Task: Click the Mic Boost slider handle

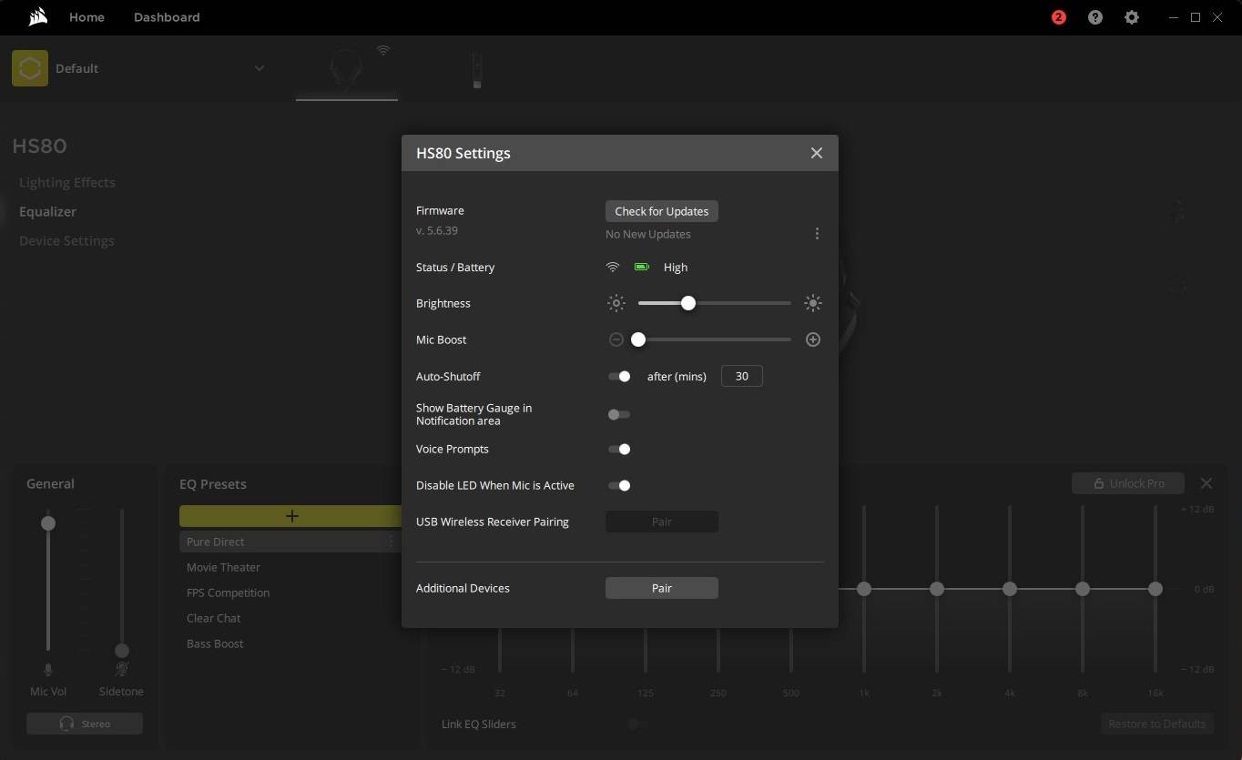Action: click(x=638, y=339)
